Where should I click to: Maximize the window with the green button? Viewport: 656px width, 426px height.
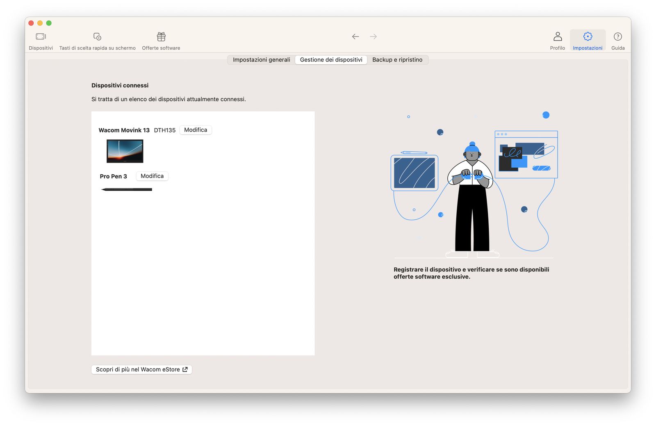click(x=49, y=23)
